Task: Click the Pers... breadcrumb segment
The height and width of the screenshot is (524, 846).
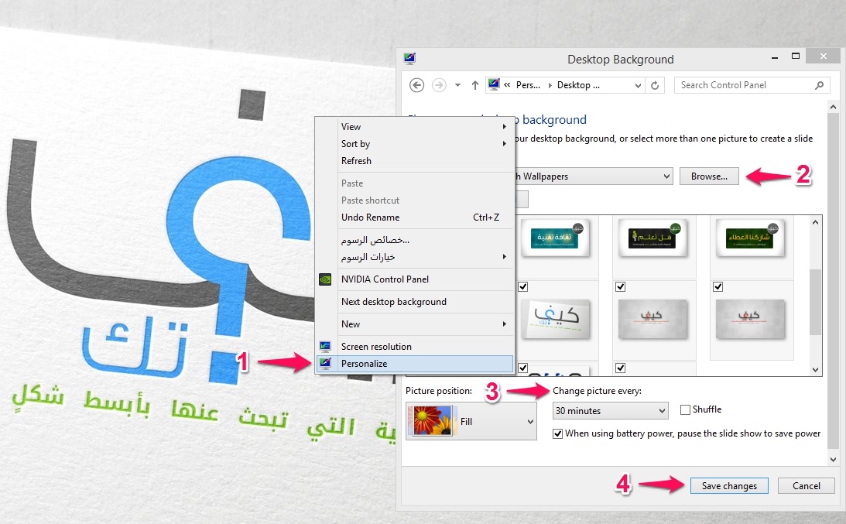Action: click(x=528, y=85)
